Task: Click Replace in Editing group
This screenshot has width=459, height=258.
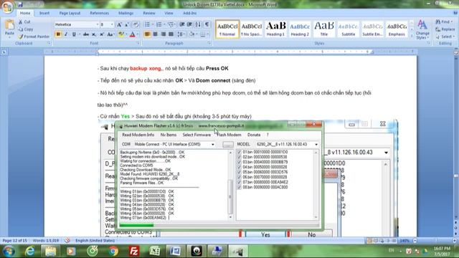Action: [x=445, y=29]
